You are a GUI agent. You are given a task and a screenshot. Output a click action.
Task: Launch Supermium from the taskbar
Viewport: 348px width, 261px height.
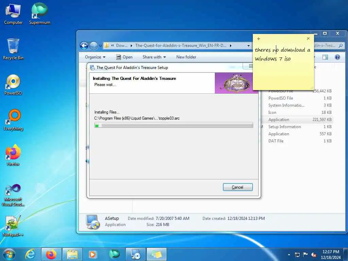click(x=115, y=254)
